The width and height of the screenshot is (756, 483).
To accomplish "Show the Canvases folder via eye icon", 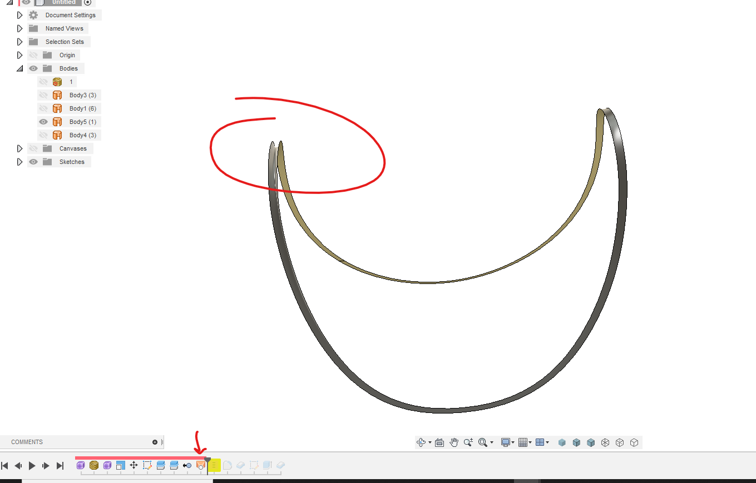I will (x=33, y=148).
